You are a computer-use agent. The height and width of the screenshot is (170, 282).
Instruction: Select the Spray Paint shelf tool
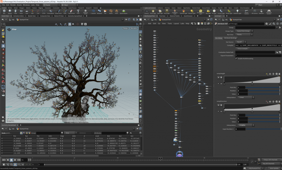(71, 12)
